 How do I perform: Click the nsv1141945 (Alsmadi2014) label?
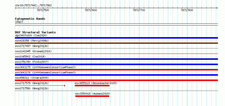point(33,51)
